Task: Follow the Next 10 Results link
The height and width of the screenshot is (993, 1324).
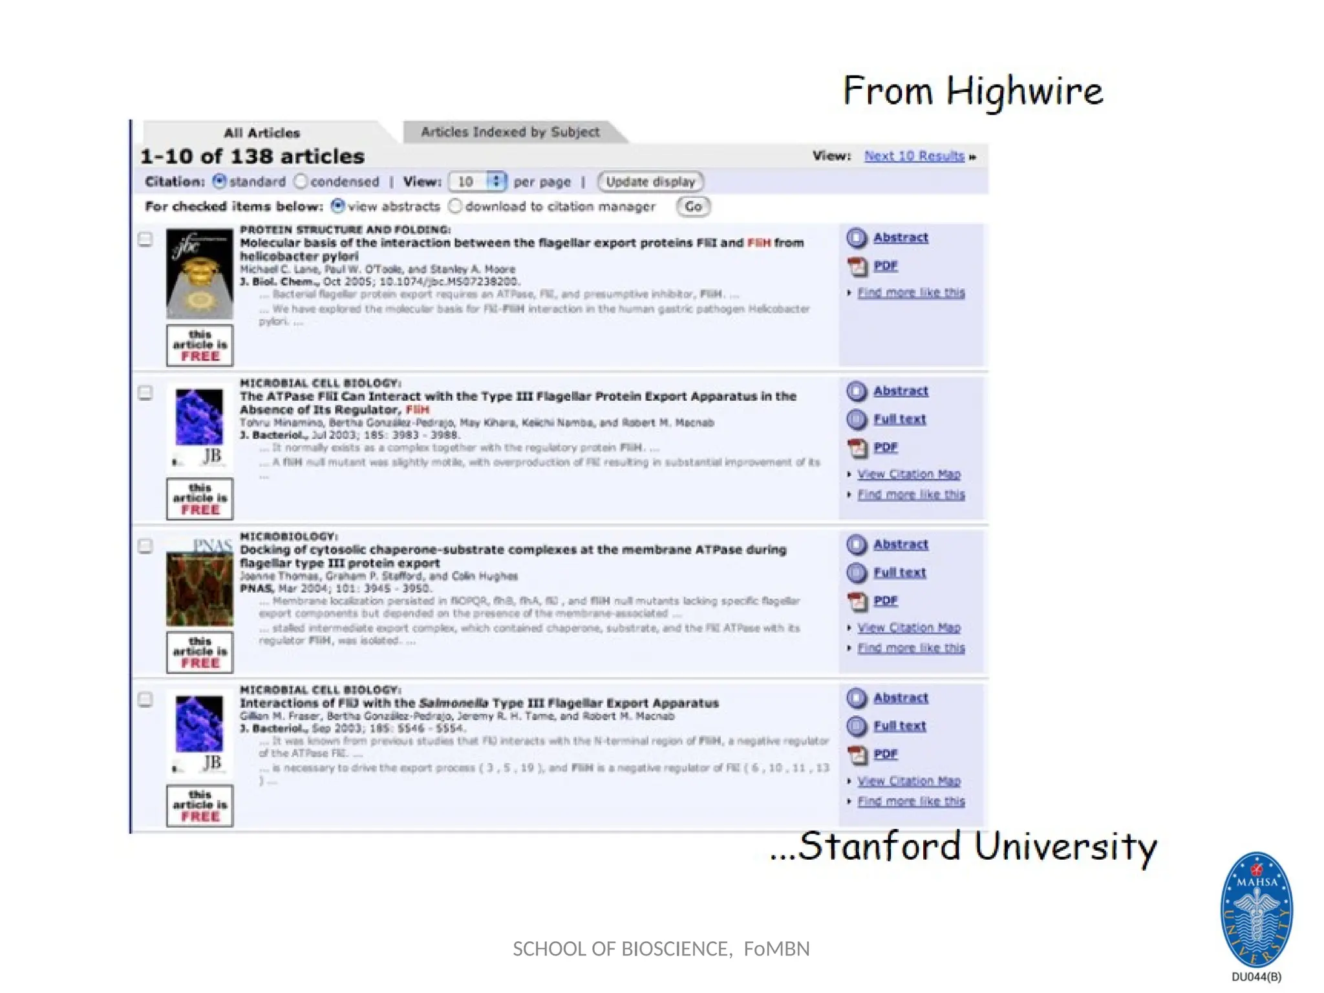Action: click(x=914, y=156)
